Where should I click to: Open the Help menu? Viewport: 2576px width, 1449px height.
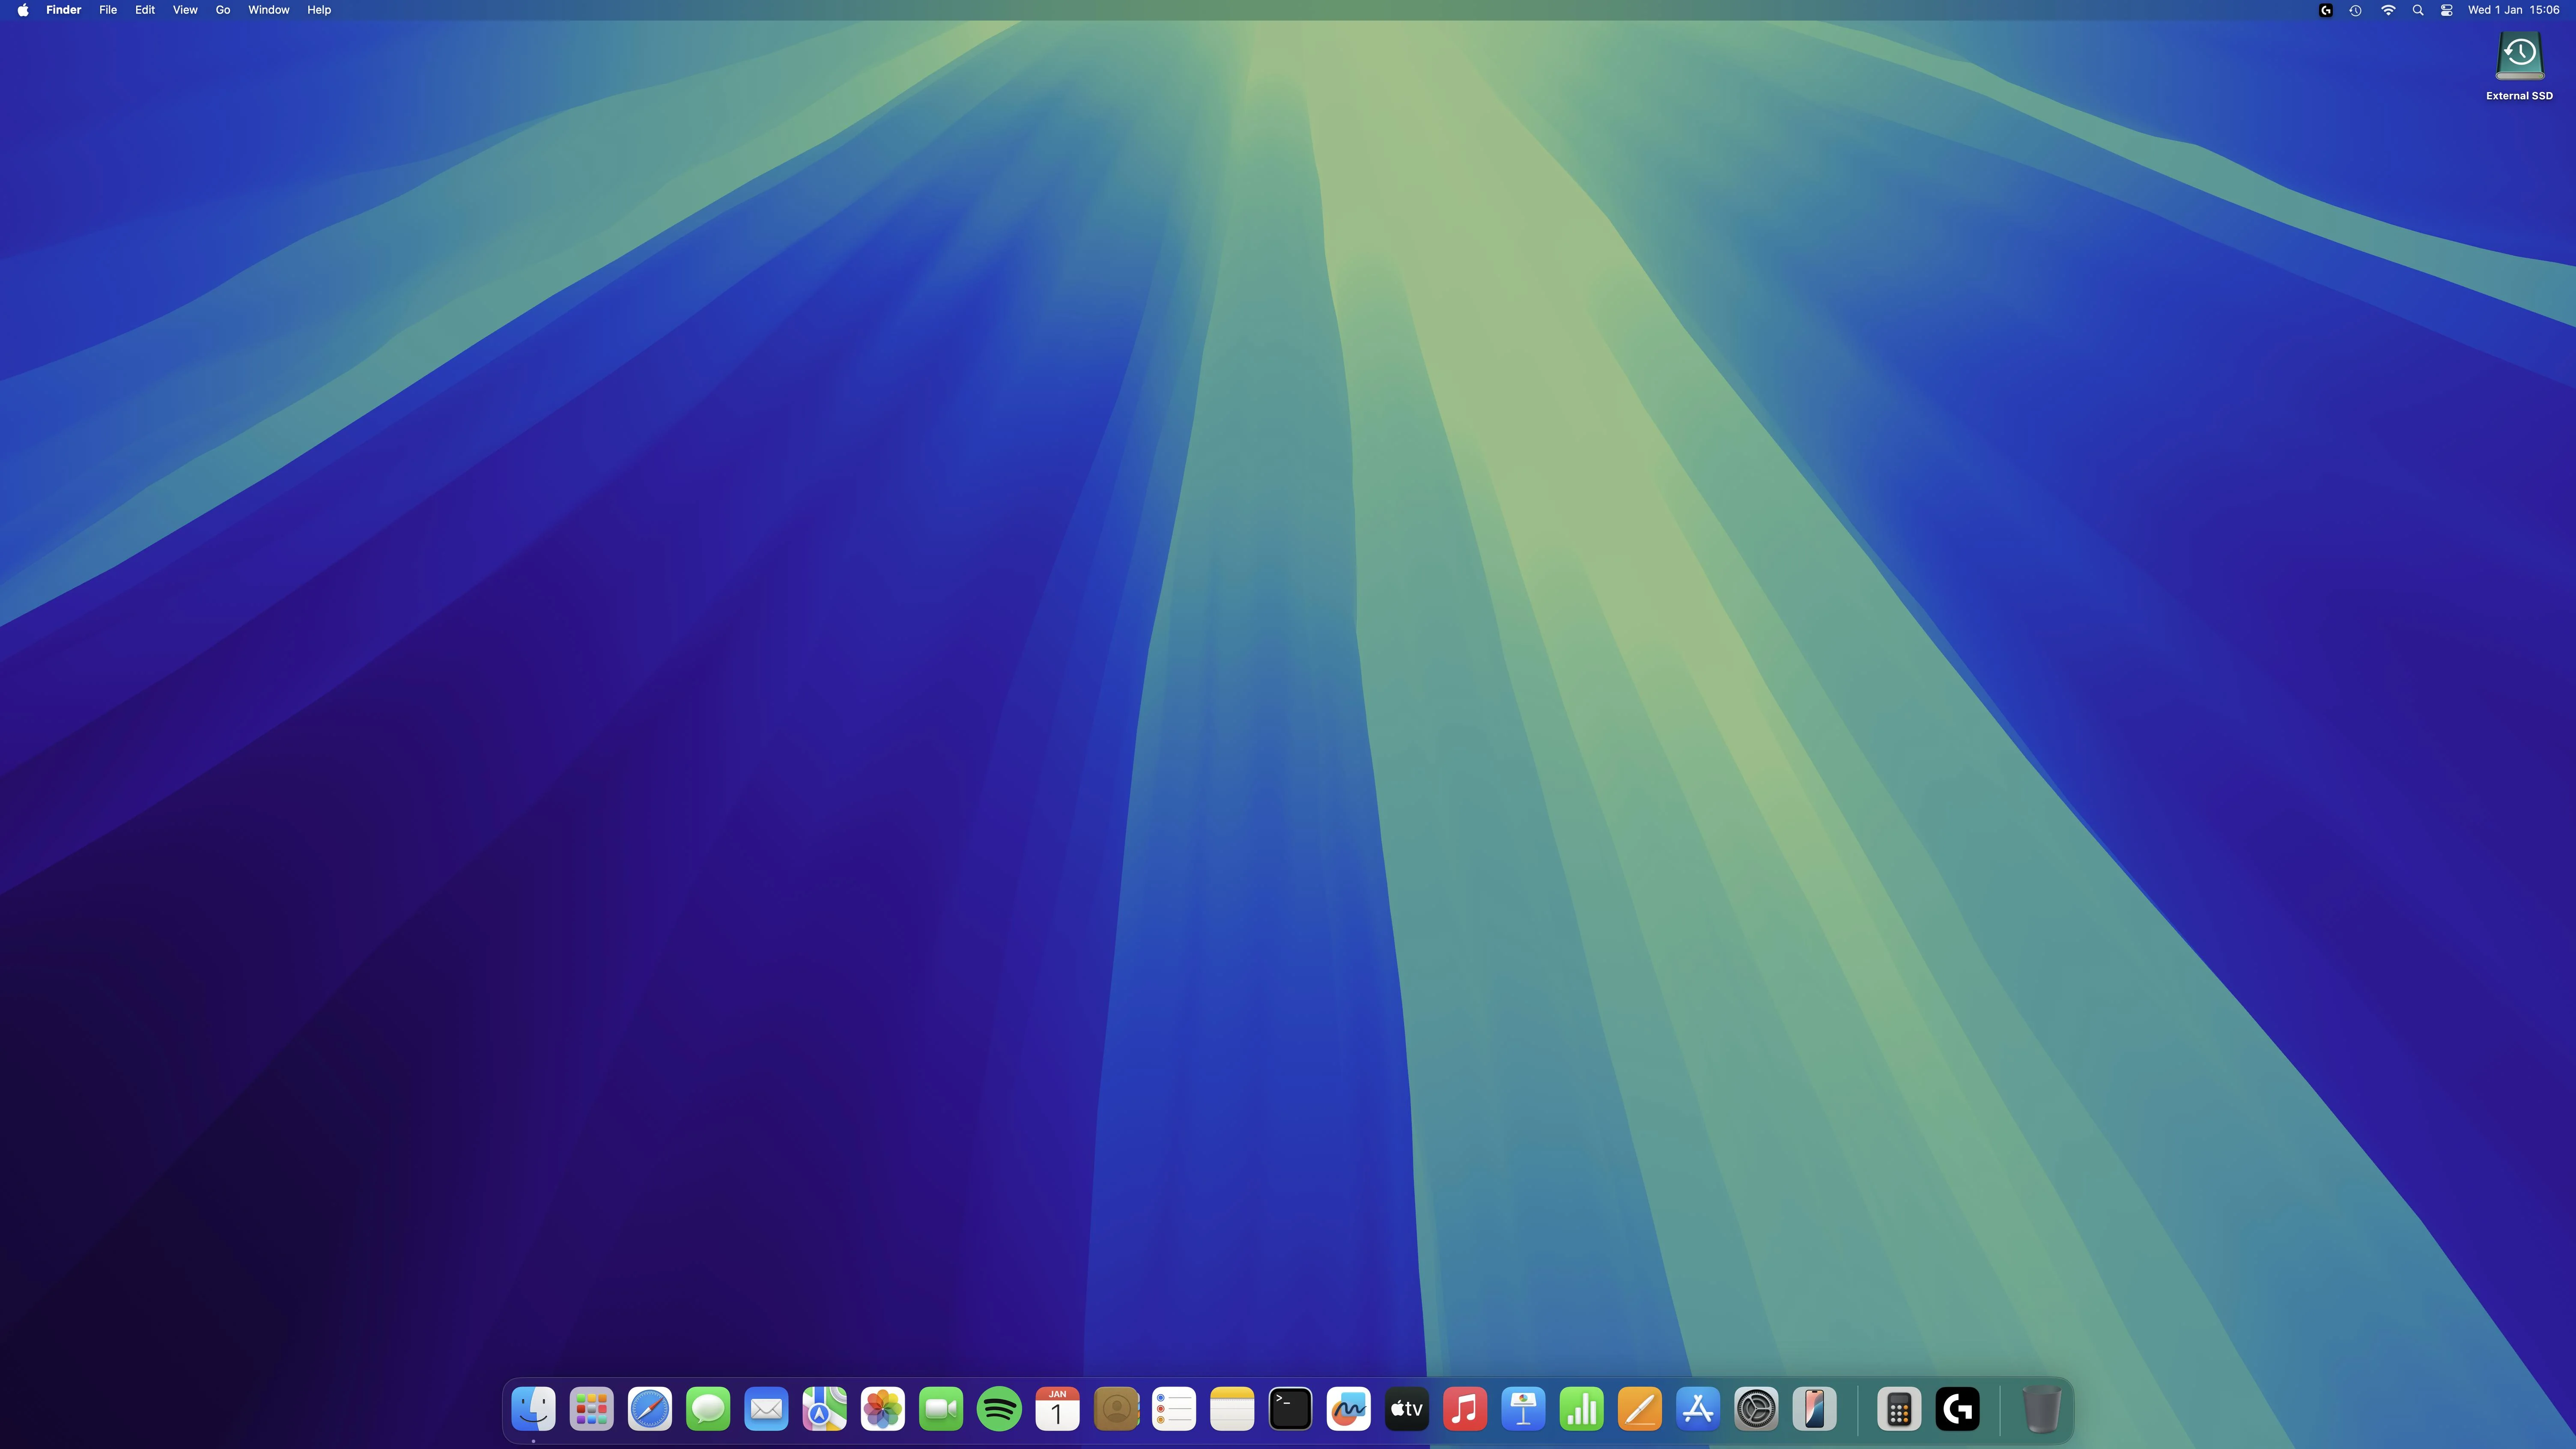[319, 10]
